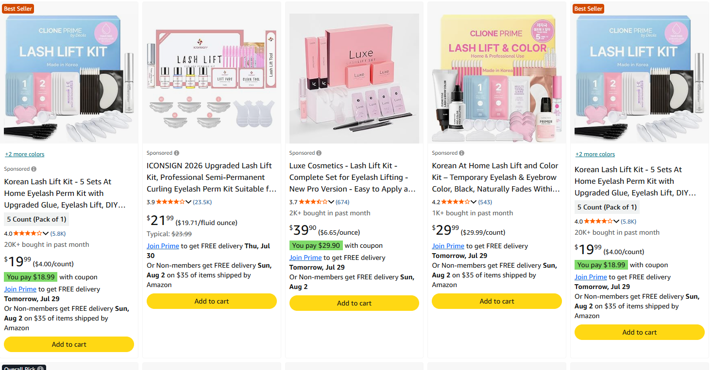
Task: Expand rating details chevron for Luxe Cosmetics kit
Action: pos(331,202)
